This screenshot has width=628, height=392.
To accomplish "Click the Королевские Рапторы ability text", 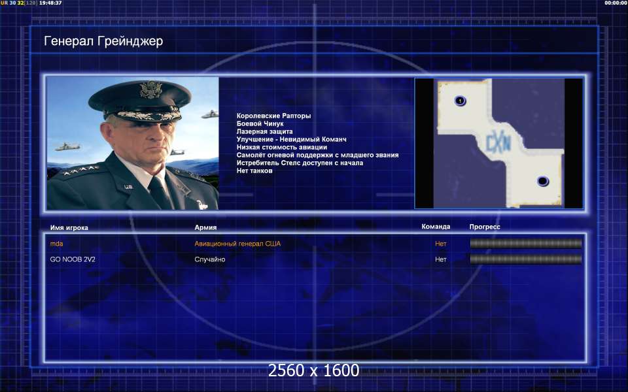I will coord(273,116).
